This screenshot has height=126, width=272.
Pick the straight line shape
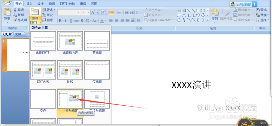point(188,10)
